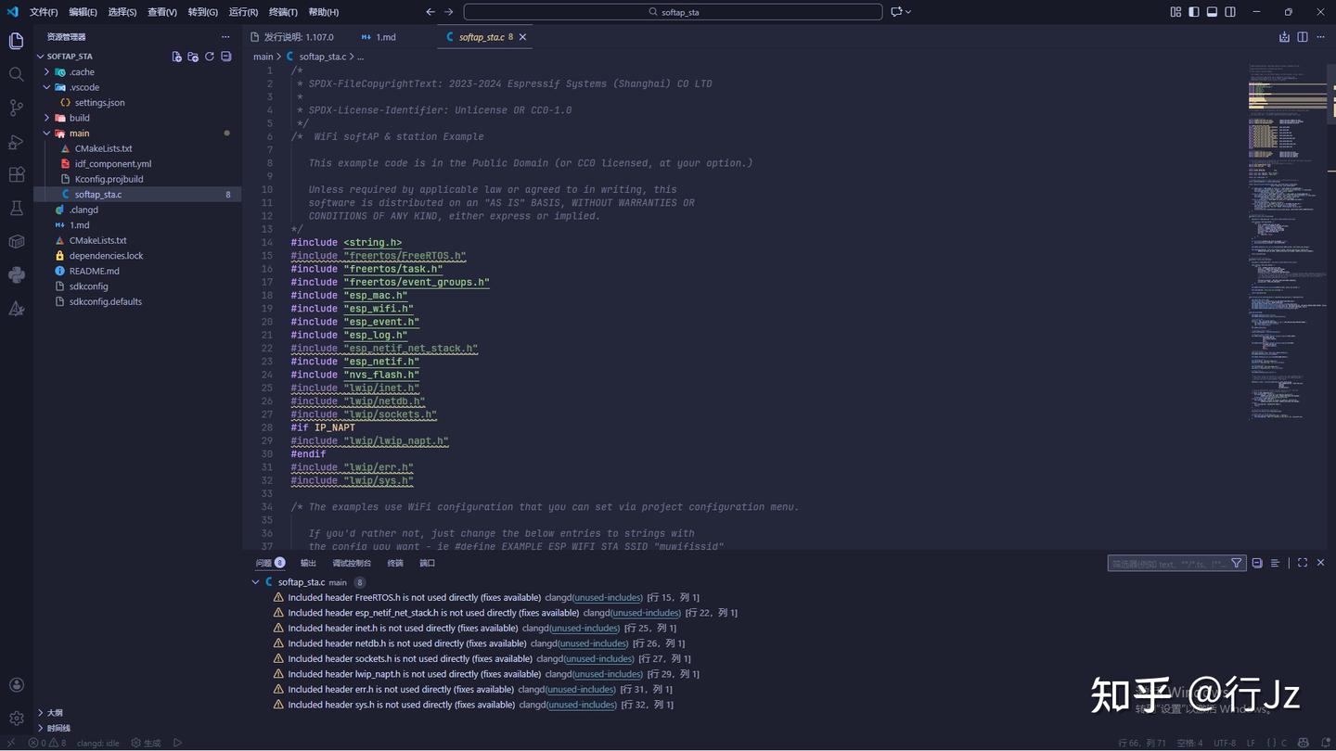
Task: Click New Folder icon in explorer header
Action: (193, 57)
